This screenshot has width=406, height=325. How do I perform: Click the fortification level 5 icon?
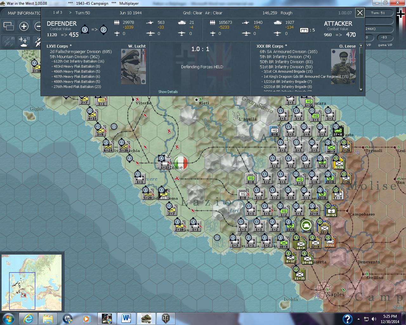click(304, 30)
